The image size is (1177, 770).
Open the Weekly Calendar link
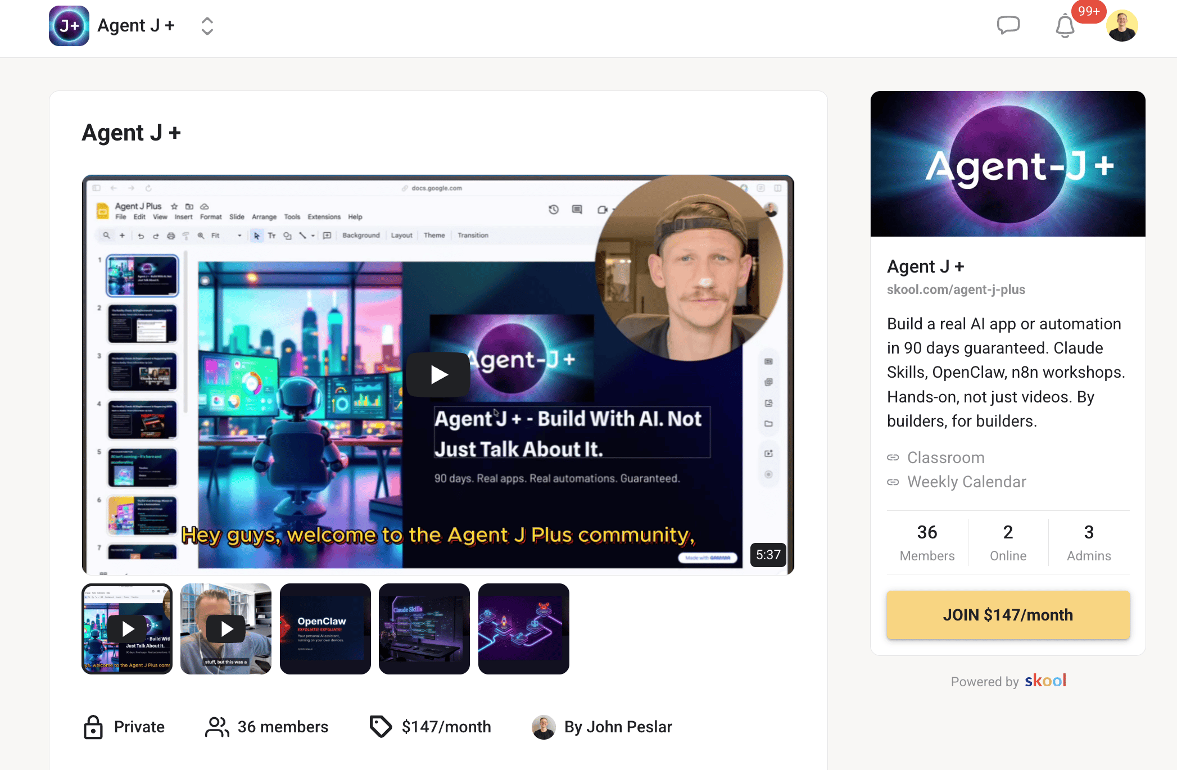[x=966, y=482]
